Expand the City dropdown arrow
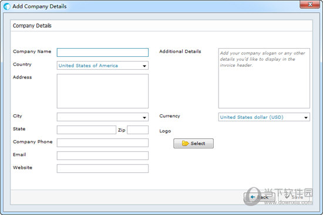The image size is (323, 215). pos(144,117)
